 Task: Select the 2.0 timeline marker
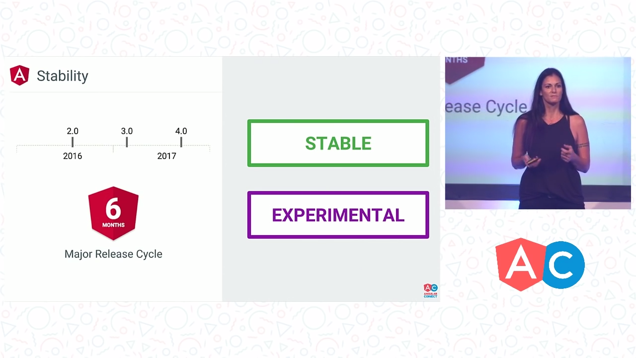[73, 142]
